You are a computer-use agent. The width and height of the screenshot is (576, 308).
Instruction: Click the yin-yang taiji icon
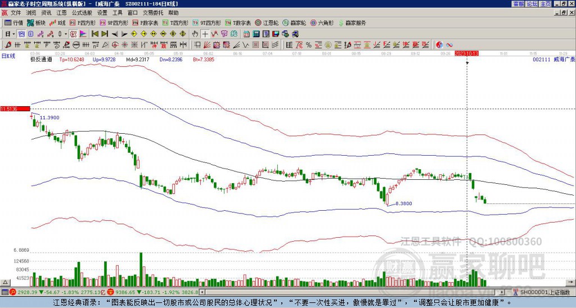[x=439, y=45]
